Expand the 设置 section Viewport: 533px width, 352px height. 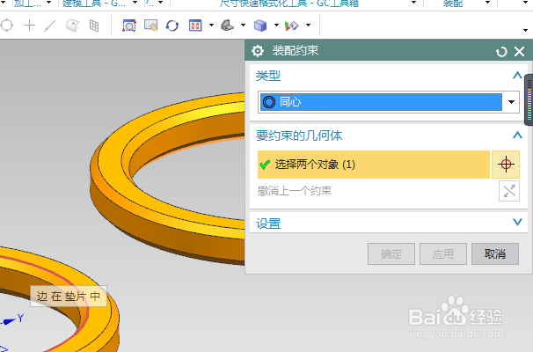[x=517, y=223]
